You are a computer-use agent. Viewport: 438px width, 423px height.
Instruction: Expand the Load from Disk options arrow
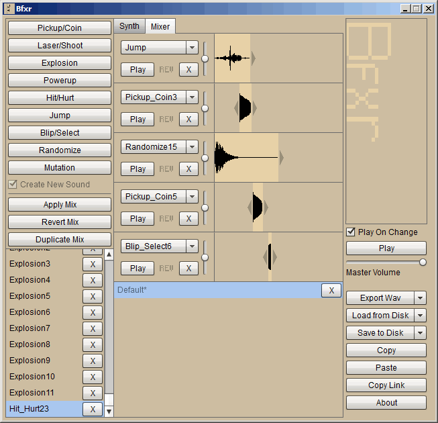pyautogui.click(x=420, y=316)
